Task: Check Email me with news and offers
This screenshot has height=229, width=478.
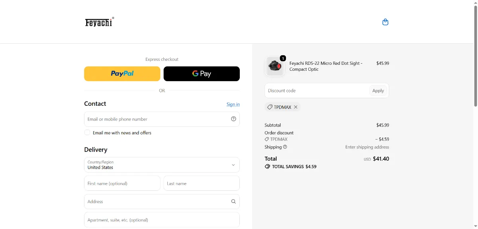Action: point(87,132)
